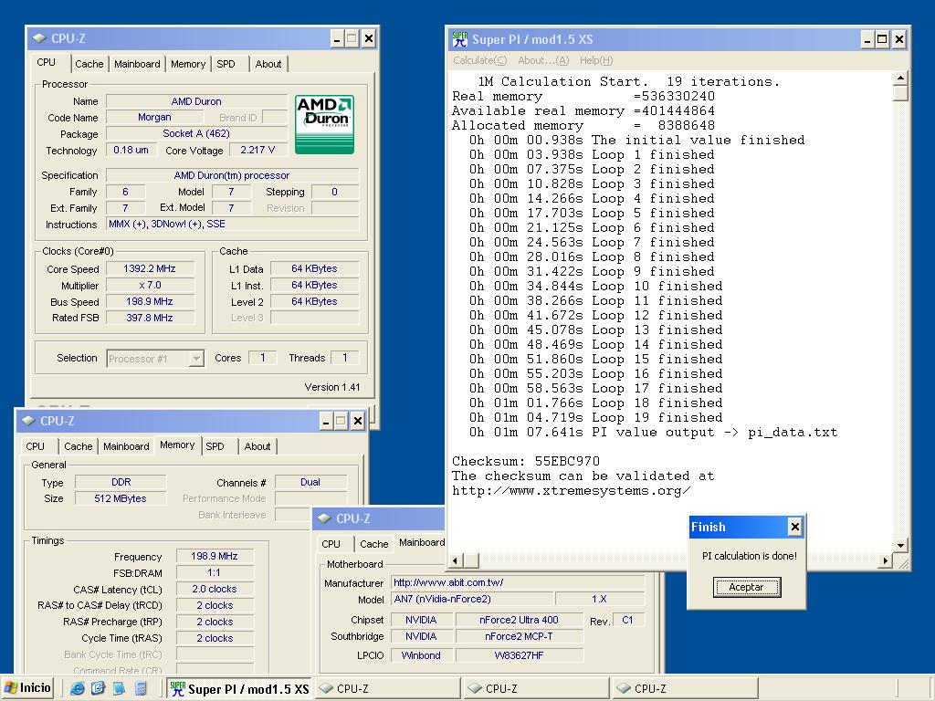The height and width of the screenshot is (701, 935).
Task: Click the Core Speed 1392.2 MHz field
Action: [151, 269]
